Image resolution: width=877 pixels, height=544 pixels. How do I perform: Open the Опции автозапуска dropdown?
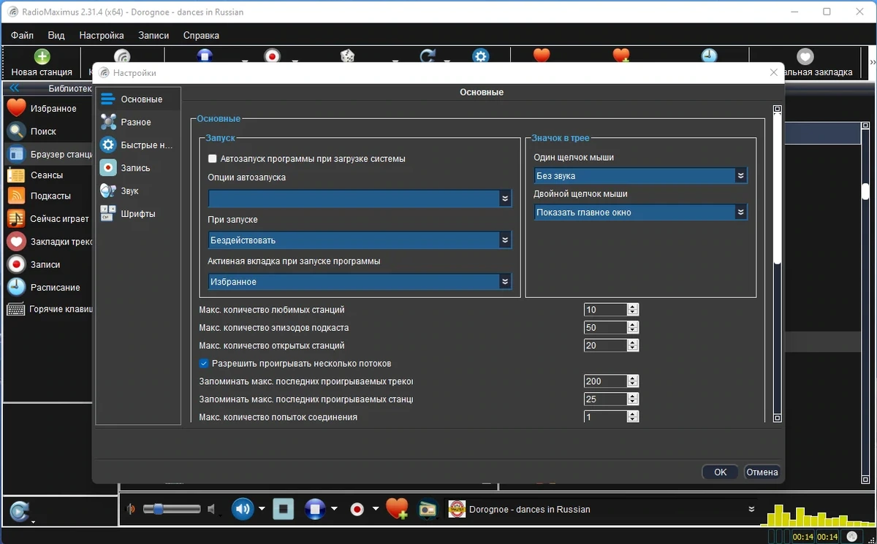(x=360, y=199)
